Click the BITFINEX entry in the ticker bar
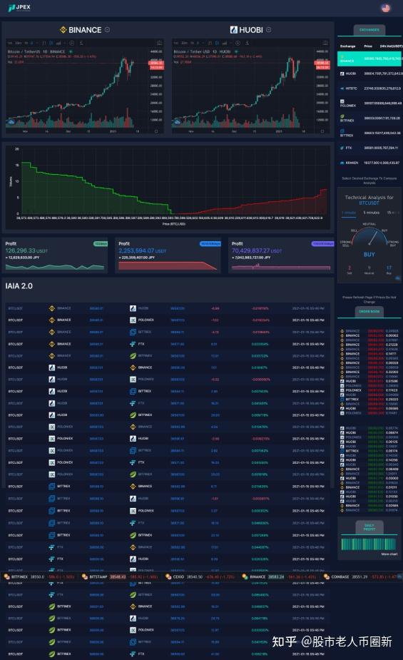The image size is (403, 660). [39, 577]
